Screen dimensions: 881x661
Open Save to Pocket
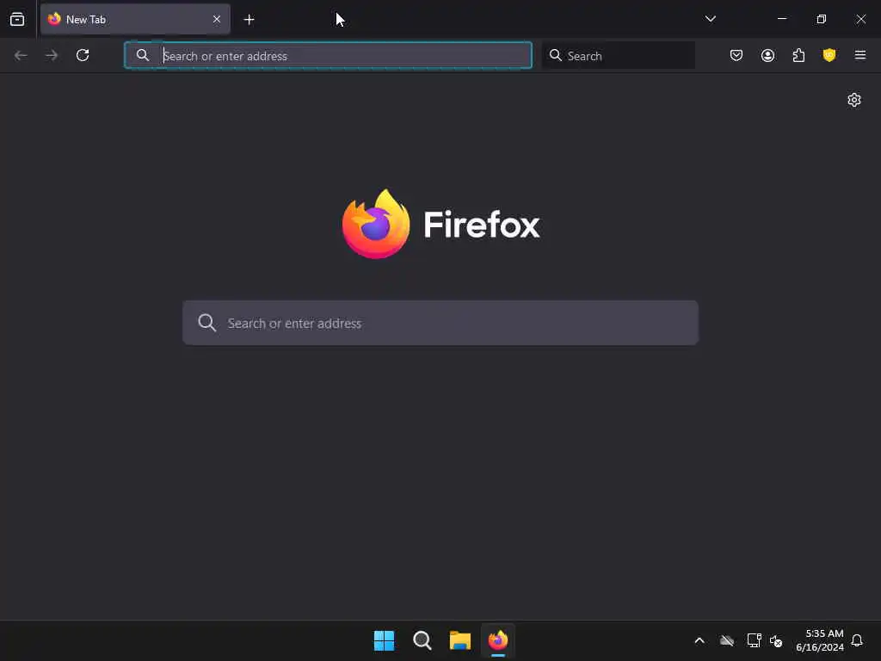[x=736, y=55]
